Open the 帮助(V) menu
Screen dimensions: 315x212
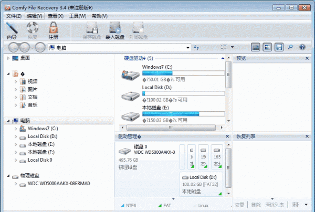100,16
